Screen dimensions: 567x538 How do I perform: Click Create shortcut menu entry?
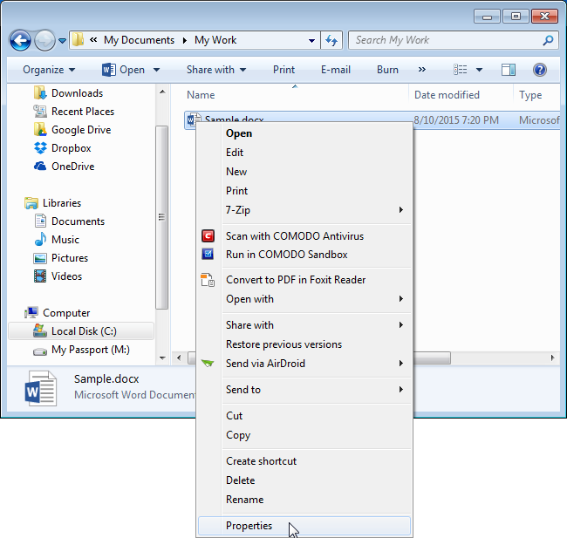(304, 461)
